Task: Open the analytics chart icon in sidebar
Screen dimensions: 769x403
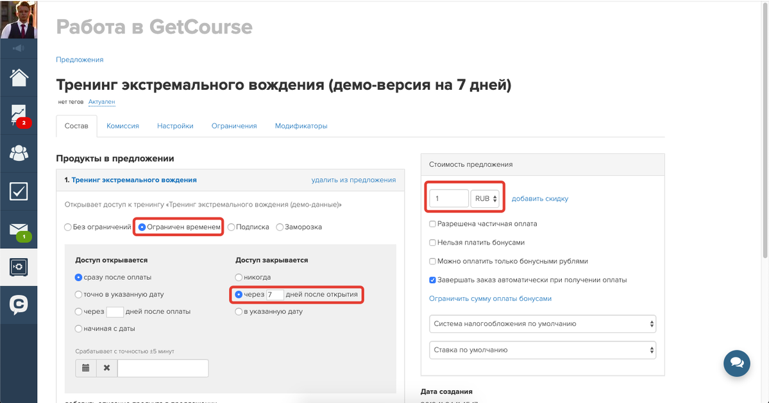Action: [x=19, y=115]
